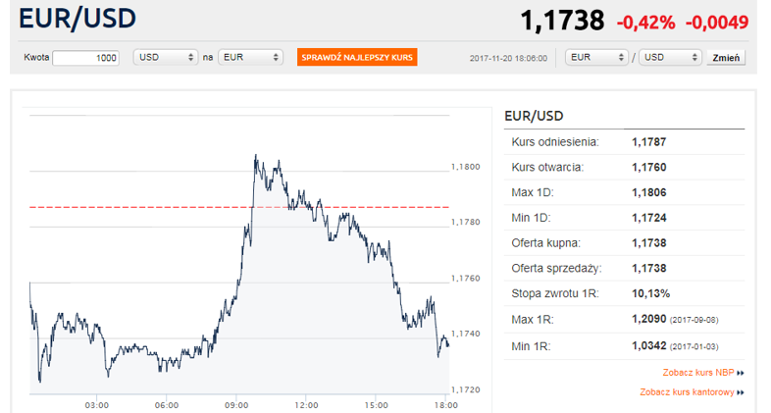Click the red -0,42% change indicator
The width and height of the screenshot is (771, 413).
point(643,22)
